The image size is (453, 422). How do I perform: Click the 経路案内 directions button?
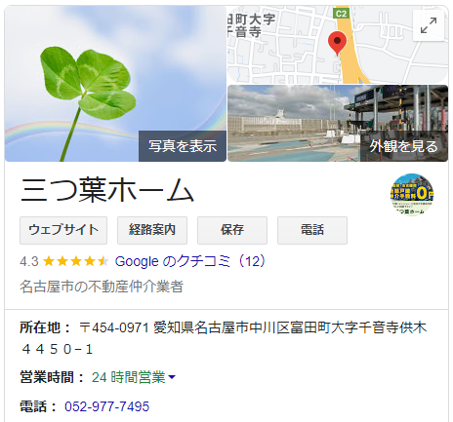pos(152,230)
